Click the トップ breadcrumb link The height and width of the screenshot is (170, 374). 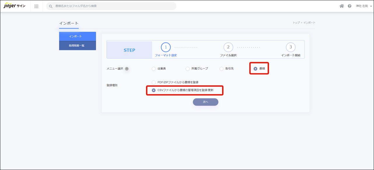(296, 23)
